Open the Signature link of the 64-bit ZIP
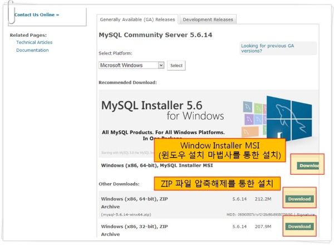Viewport: 334px width, 245px height. 306,214
